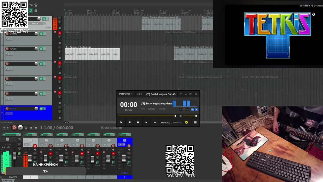Open FX for DRUMS track
Screen dimensions: 323x182
[x=41, y=34]
